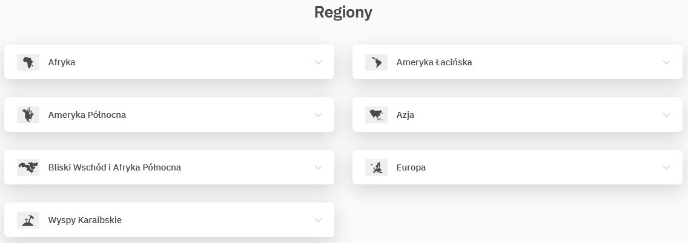Click the Middle East and North Africa map icon

(x=28, y=167)
